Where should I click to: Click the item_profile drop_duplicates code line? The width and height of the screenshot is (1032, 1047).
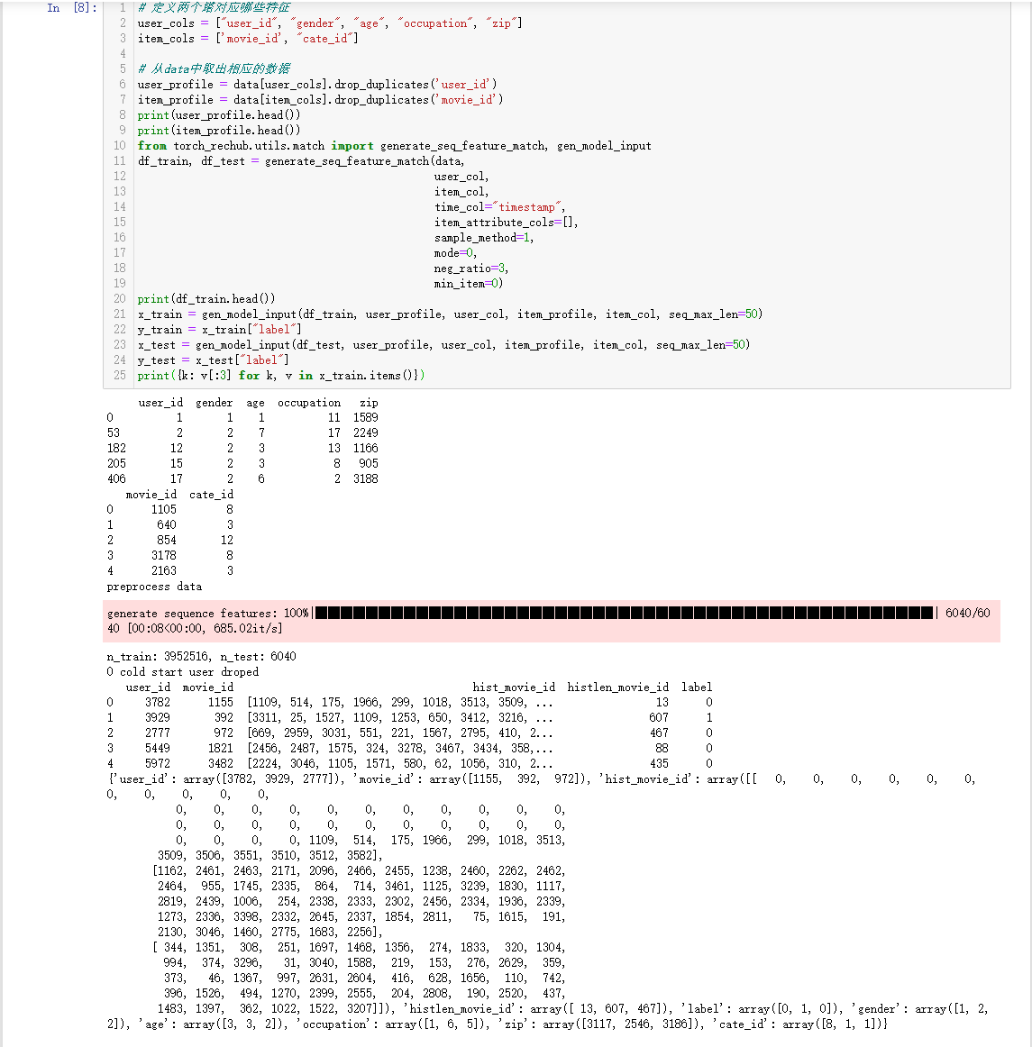[x=321, y=100]
